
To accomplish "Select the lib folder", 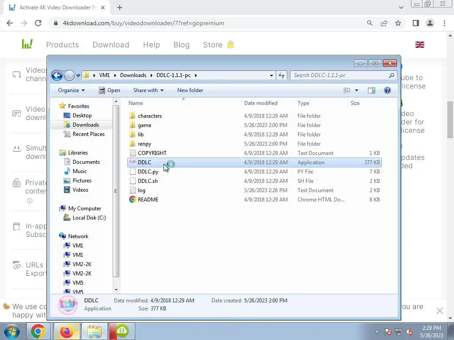I will click(x=254, y=135).
